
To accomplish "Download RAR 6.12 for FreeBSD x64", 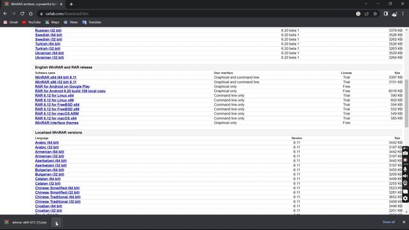I will pos(57,105).
